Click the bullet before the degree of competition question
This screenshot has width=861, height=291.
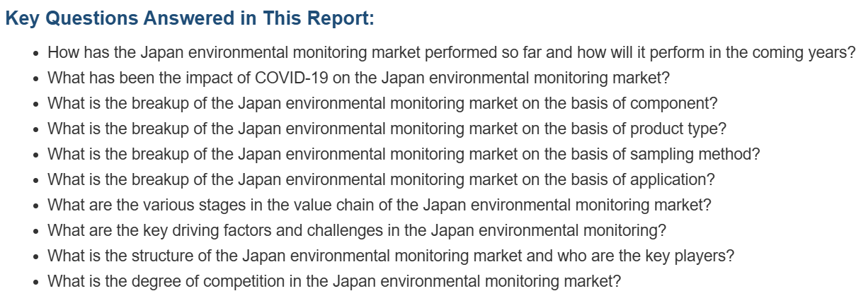(x=37, y=282)
